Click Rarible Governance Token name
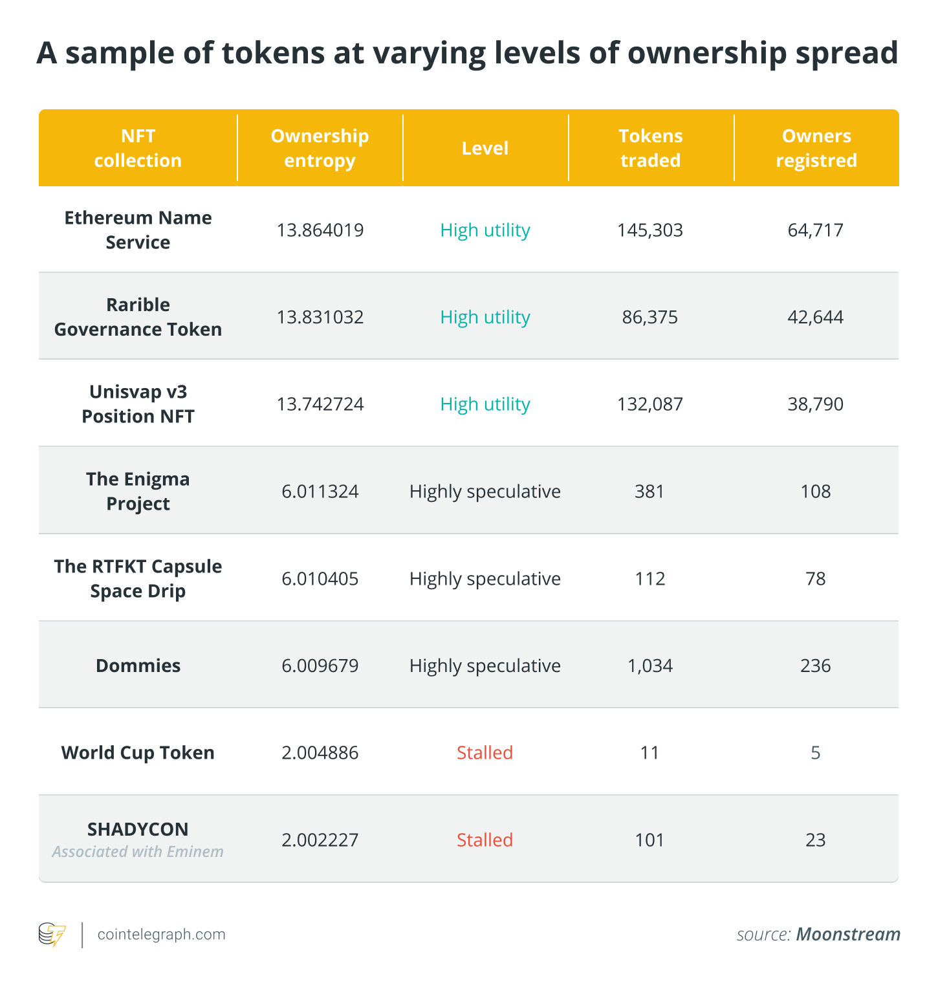Image resolution: width=938 pixels, height=987 pixels. [x=138, y=317]
